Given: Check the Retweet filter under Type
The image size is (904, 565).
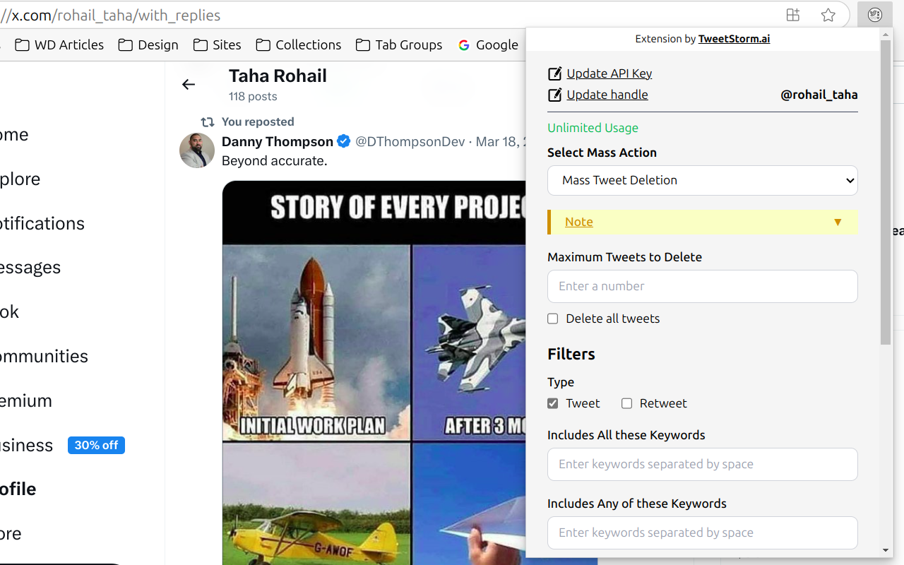Looking at the screenshot, I should 626,403.
